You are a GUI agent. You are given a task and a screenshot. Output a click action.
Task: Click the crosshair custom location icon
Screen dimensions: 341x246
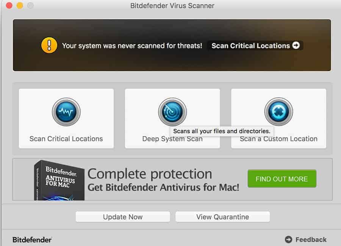point(278,112)
